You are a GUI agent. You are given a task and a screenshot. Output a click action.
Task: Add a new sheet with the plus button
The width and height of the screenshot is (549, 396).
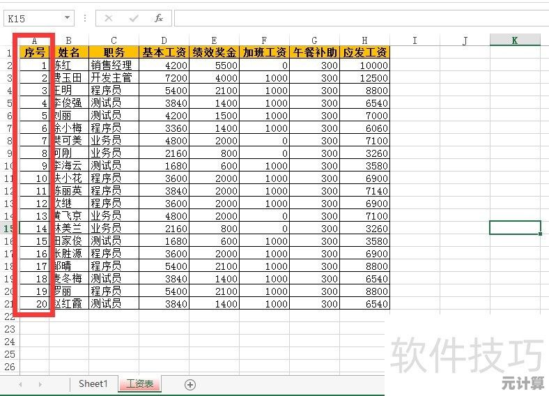point(190,384)
